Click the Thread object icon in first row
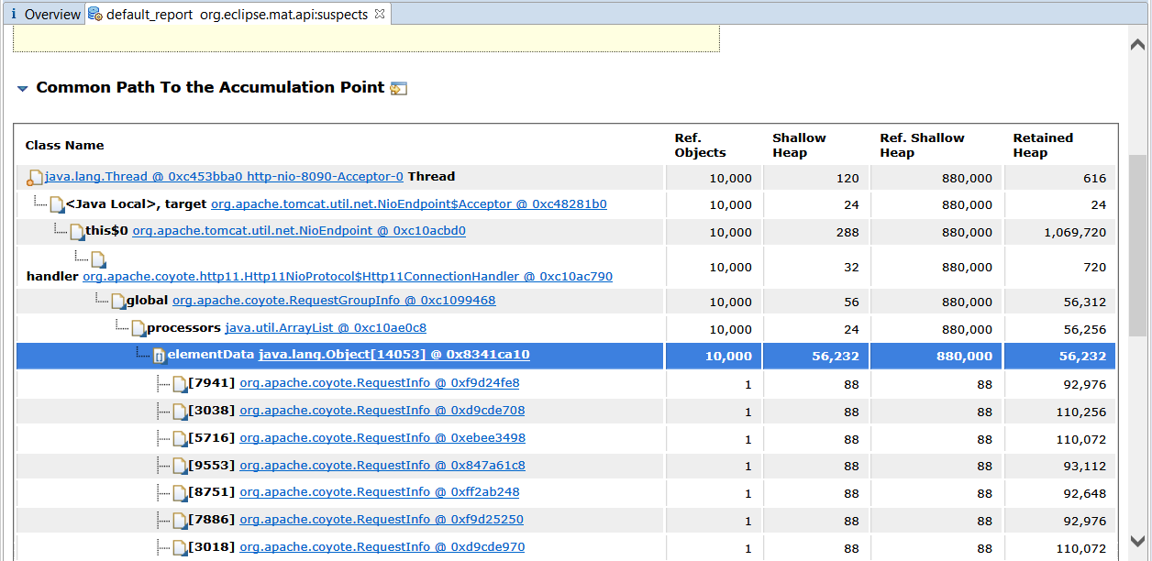 click(x=35, y=178)
